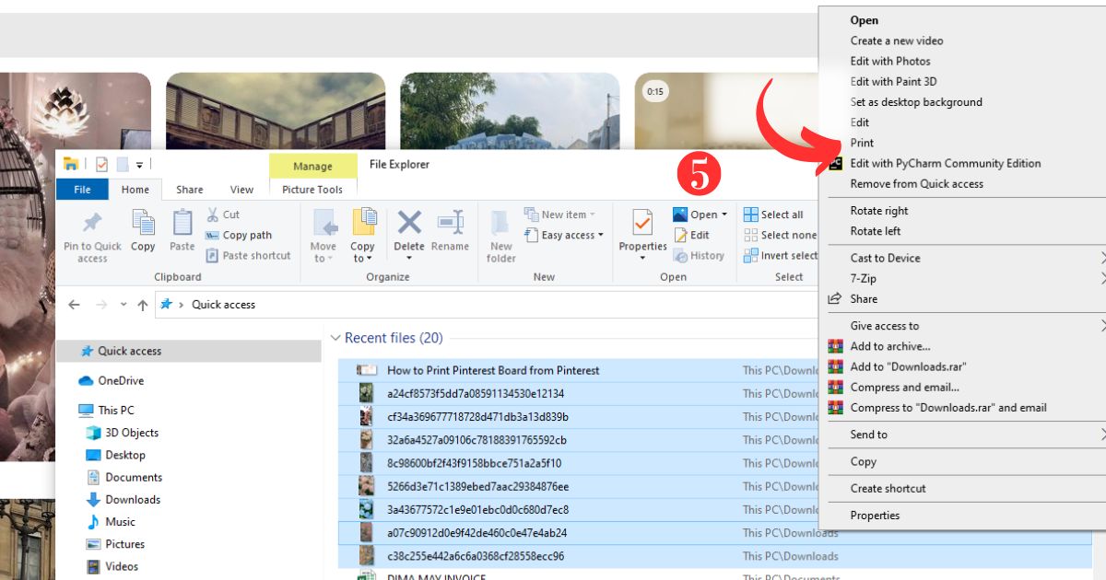Choose Rotate right

(x=879, y=211)
